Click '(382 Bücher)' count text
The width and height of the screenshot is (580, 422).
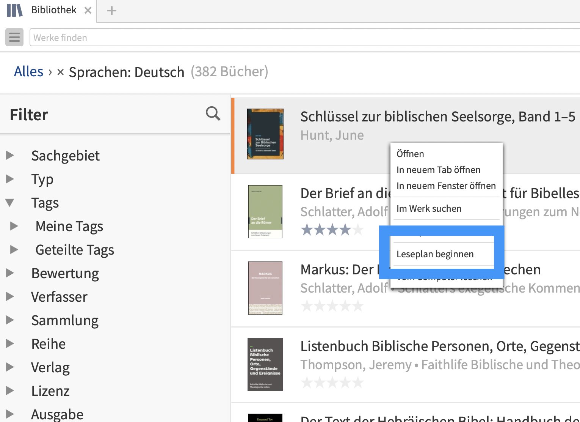pyautogui.click(x=229, y=71)
